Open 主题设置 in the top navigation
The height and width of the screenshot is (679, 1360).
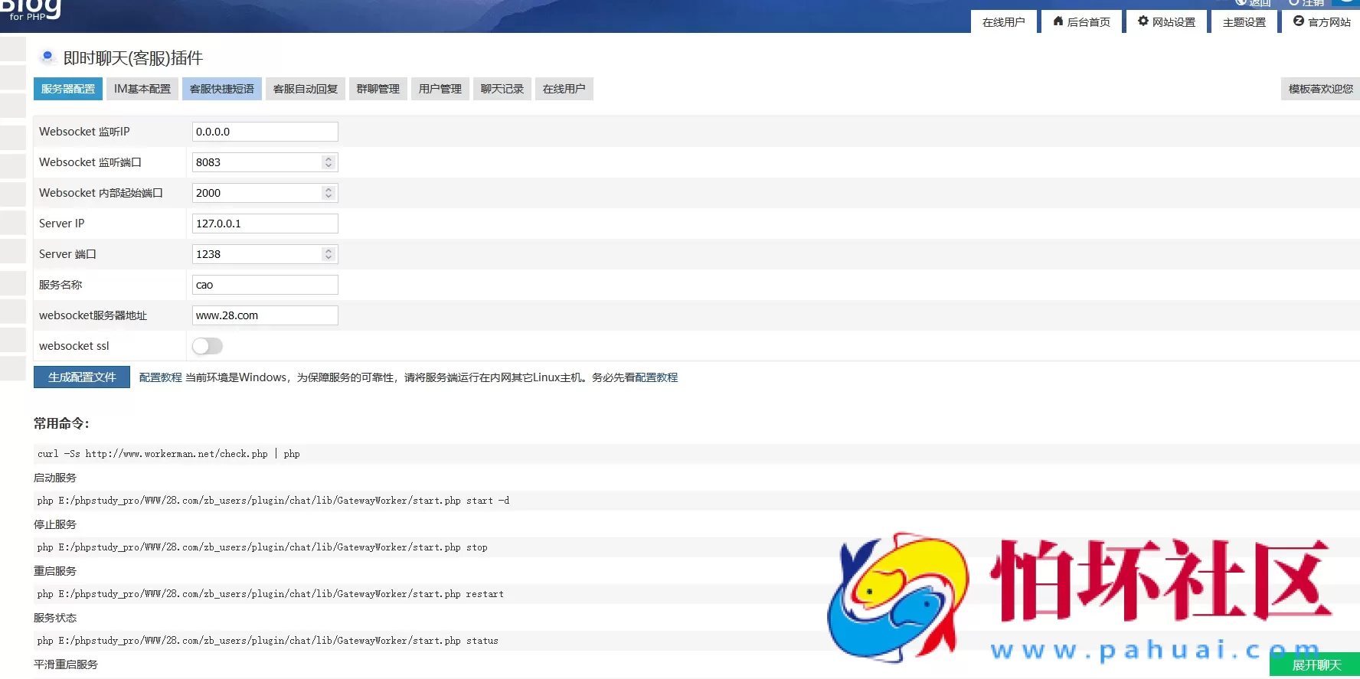click(x=1244, y=22)
